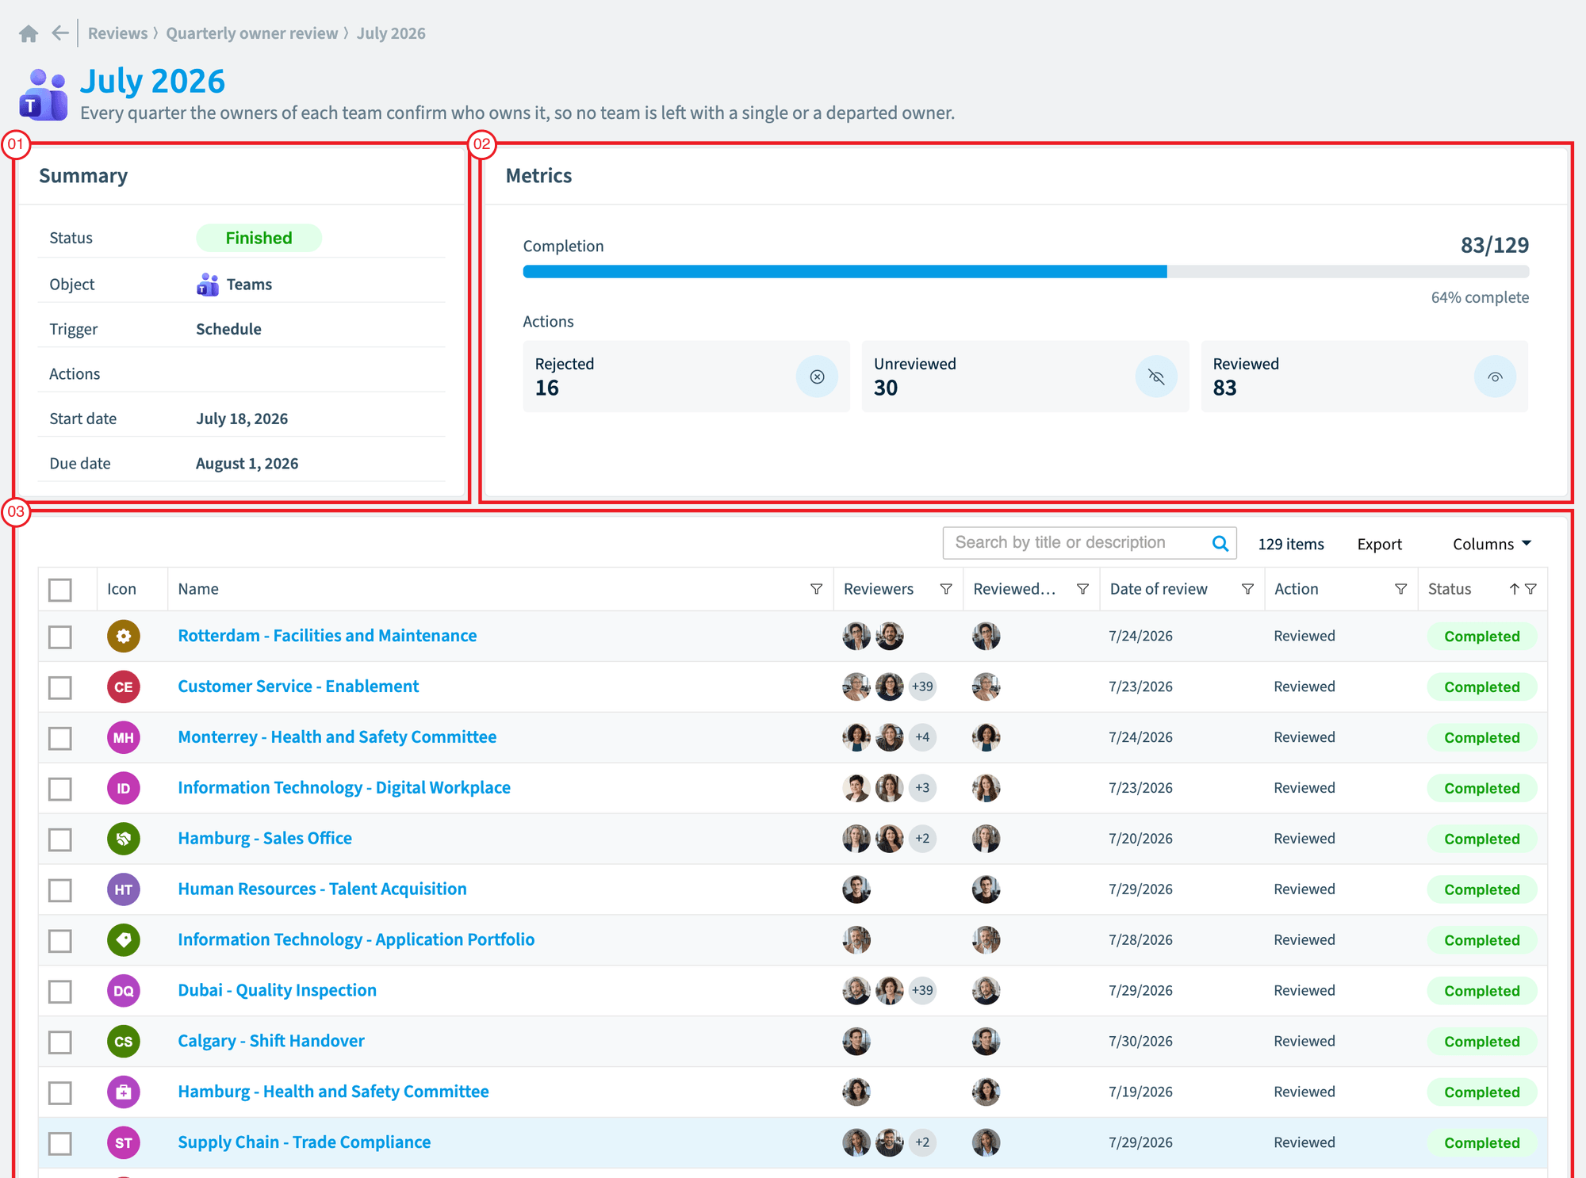Check the Monterrey Health and Safety row
The height and width of the screenshot is (1178, 1586).
point(60,738)
